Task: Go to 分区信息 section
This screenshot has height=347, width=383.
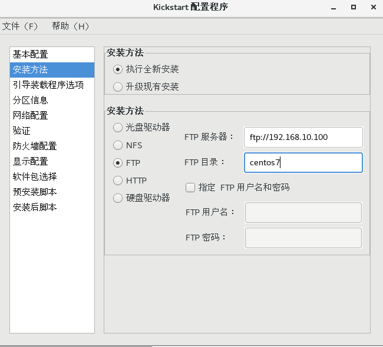Action: 52,100
